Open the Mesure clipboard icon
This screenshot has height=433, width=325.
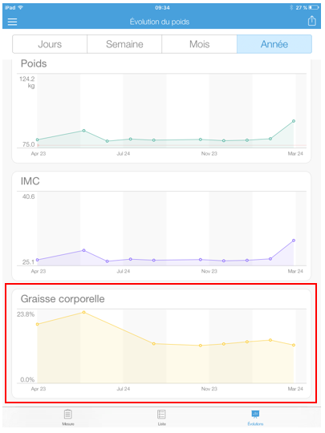(68, 414)
